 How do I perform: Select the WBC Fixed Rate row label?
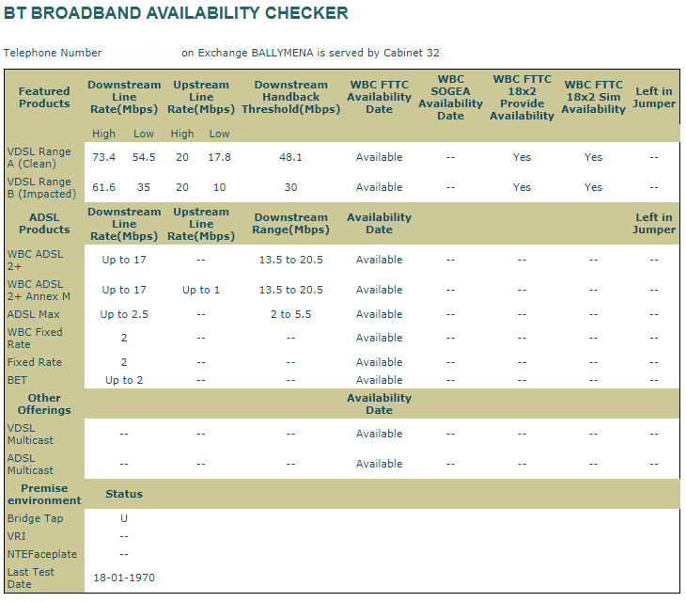pos(35,338)
